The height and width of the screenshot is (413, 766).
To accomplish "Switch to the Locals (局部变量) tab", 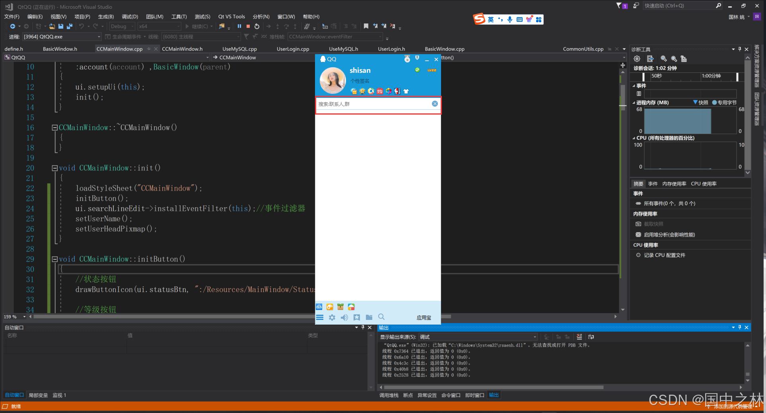I will [x=38, y=395].
